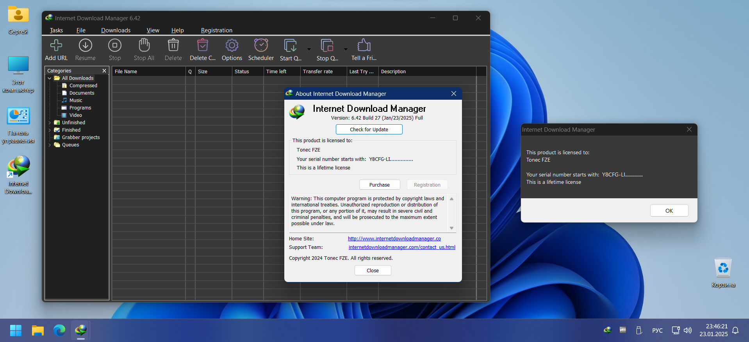Image resolution: width=749 pixels, height=342 pixels.
Task: Open Start Queue dropdown arrow
Action: click(x=309, y=49)
